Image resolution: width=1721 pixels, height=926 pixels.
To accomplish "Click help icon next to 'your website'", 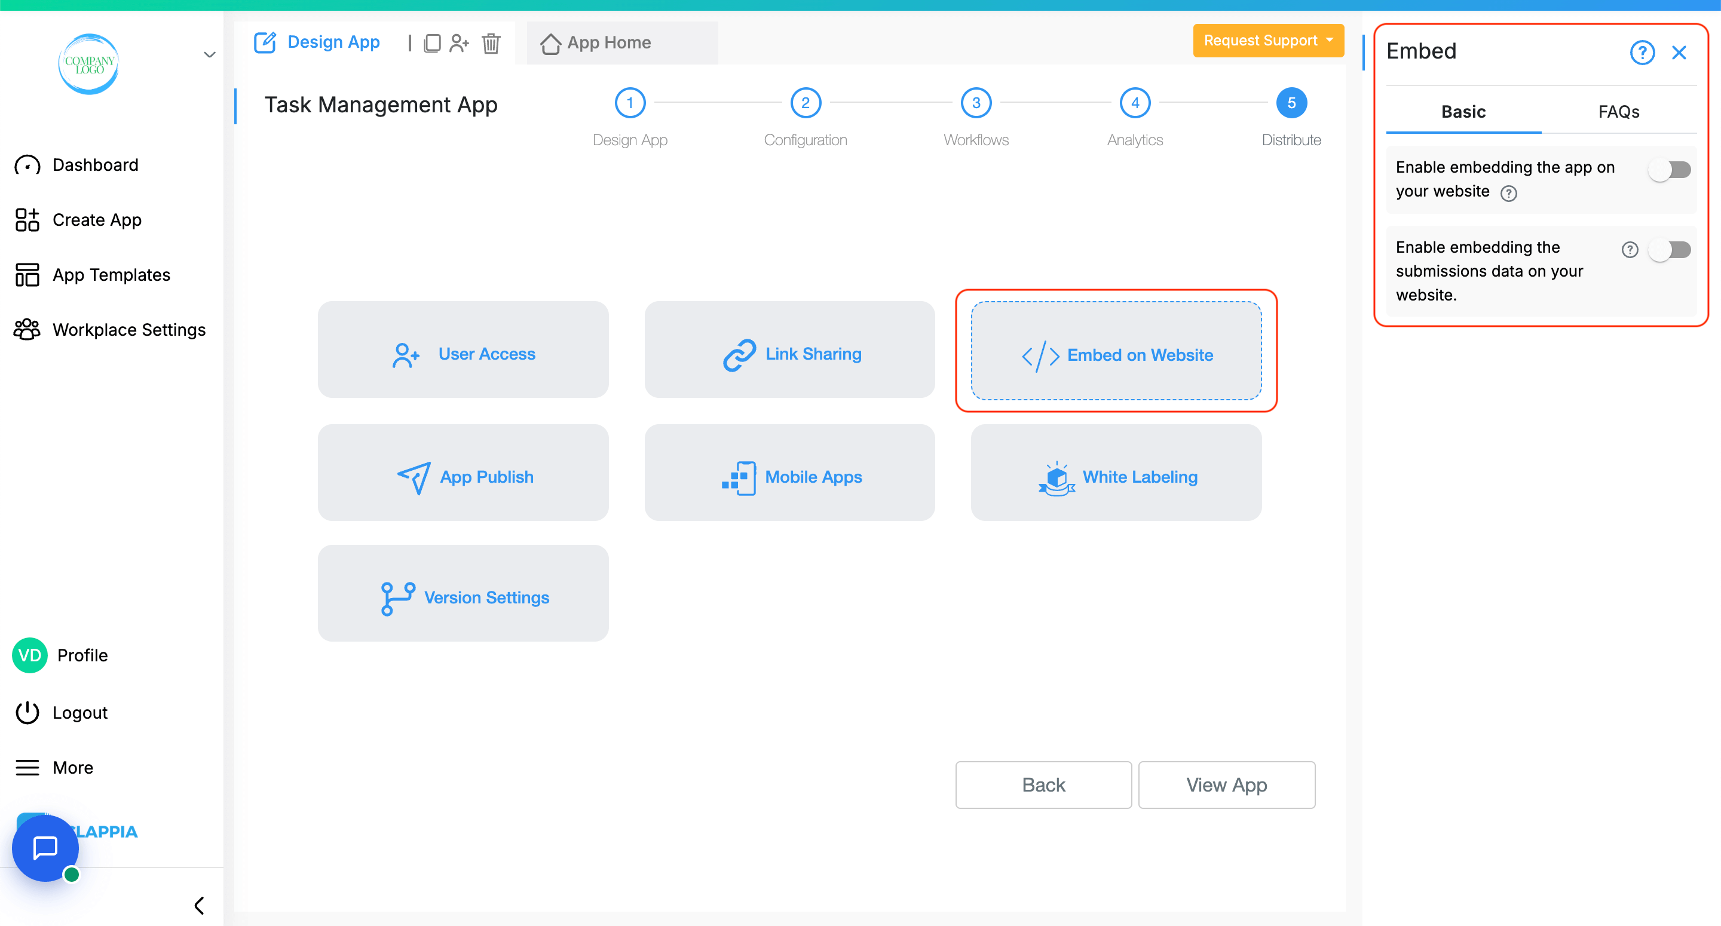I will [x=1508, y=193].
